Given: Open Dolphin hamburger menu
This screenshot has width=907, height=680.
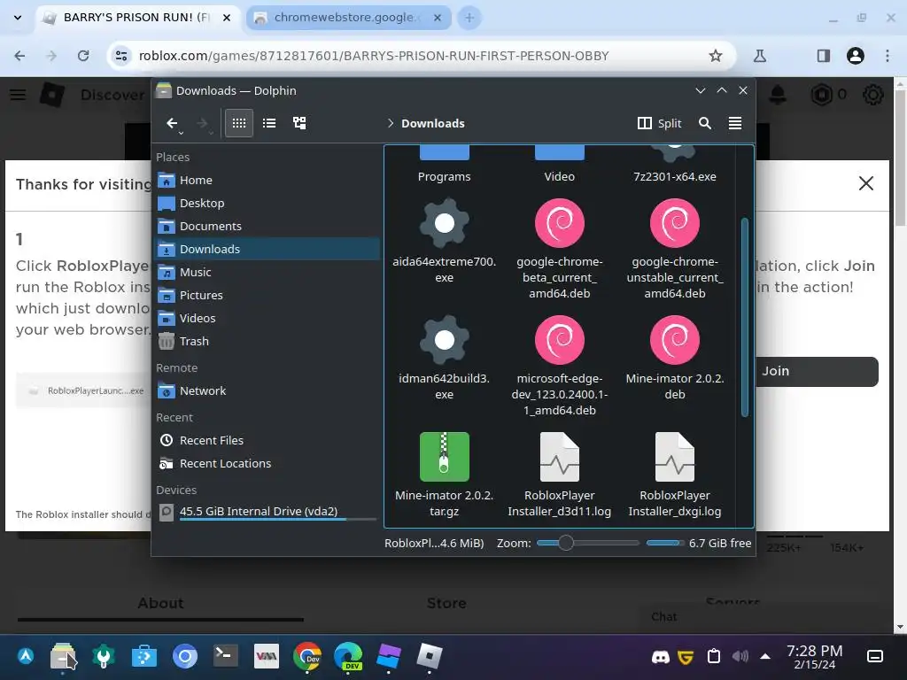Looking at the screenshot, I should [734, 123].
